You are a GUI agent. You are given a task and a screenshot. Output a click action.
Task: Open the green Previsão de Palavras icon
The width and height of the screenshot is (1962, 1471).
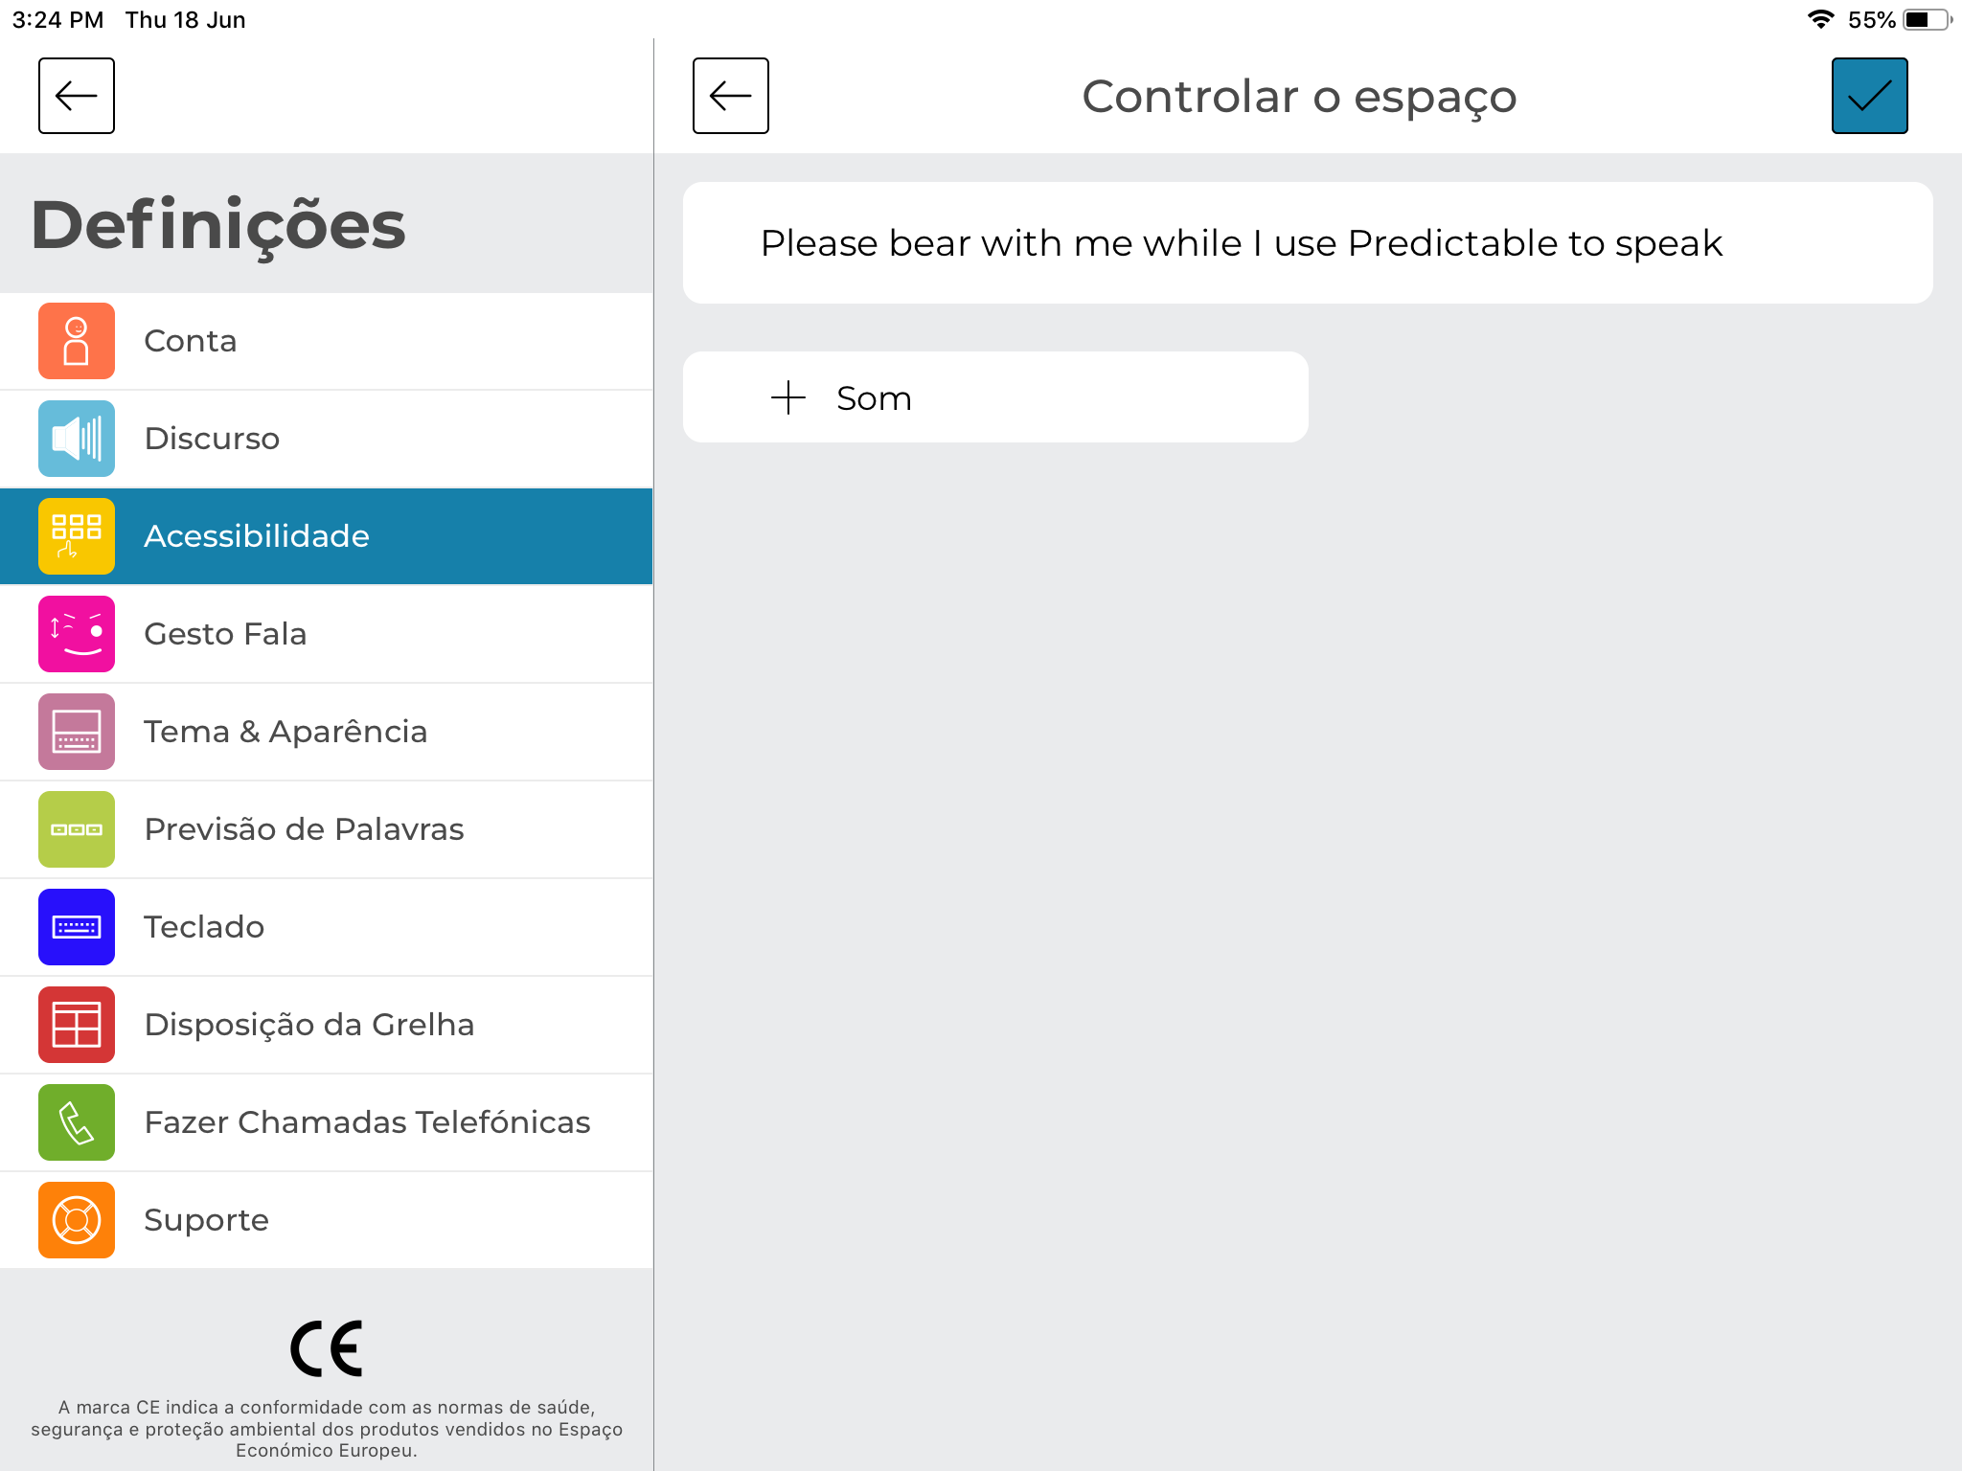[77, 829]
